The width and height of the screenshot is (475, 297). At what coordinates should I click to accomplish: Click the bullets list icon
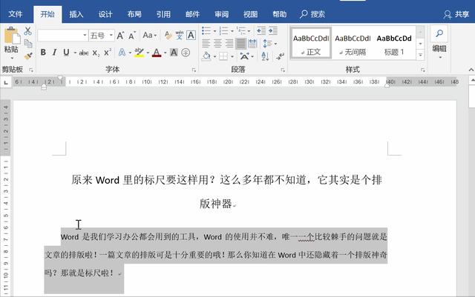206,30
